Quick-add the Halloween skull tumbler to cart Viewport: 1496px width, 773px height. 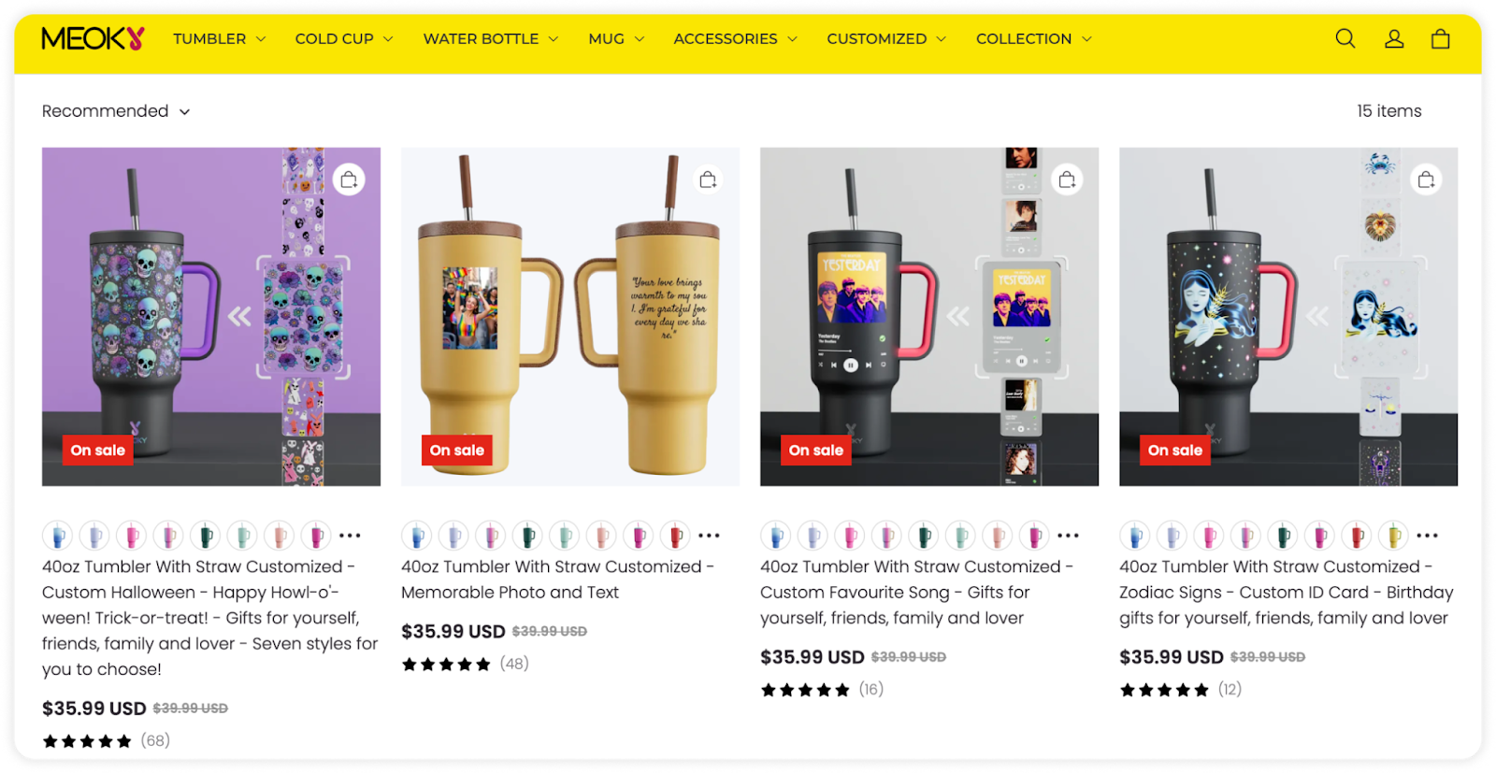[349, 179]
